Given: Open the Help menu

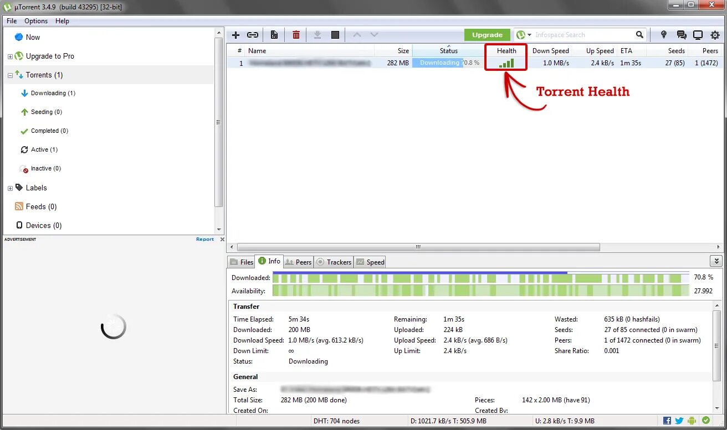Looking at the screenshot, I should click(62, 20).
